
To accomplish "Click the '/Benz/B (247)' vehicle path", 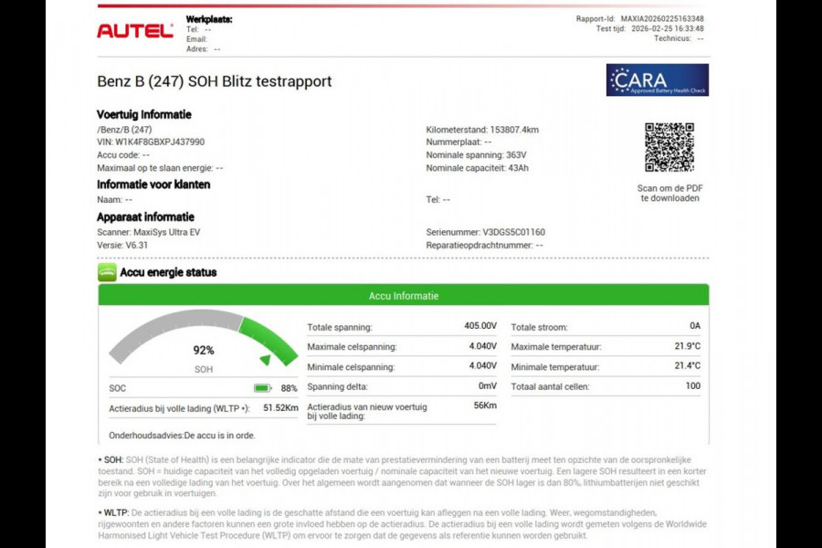I will pyautogui.click(x=124, y=130).
